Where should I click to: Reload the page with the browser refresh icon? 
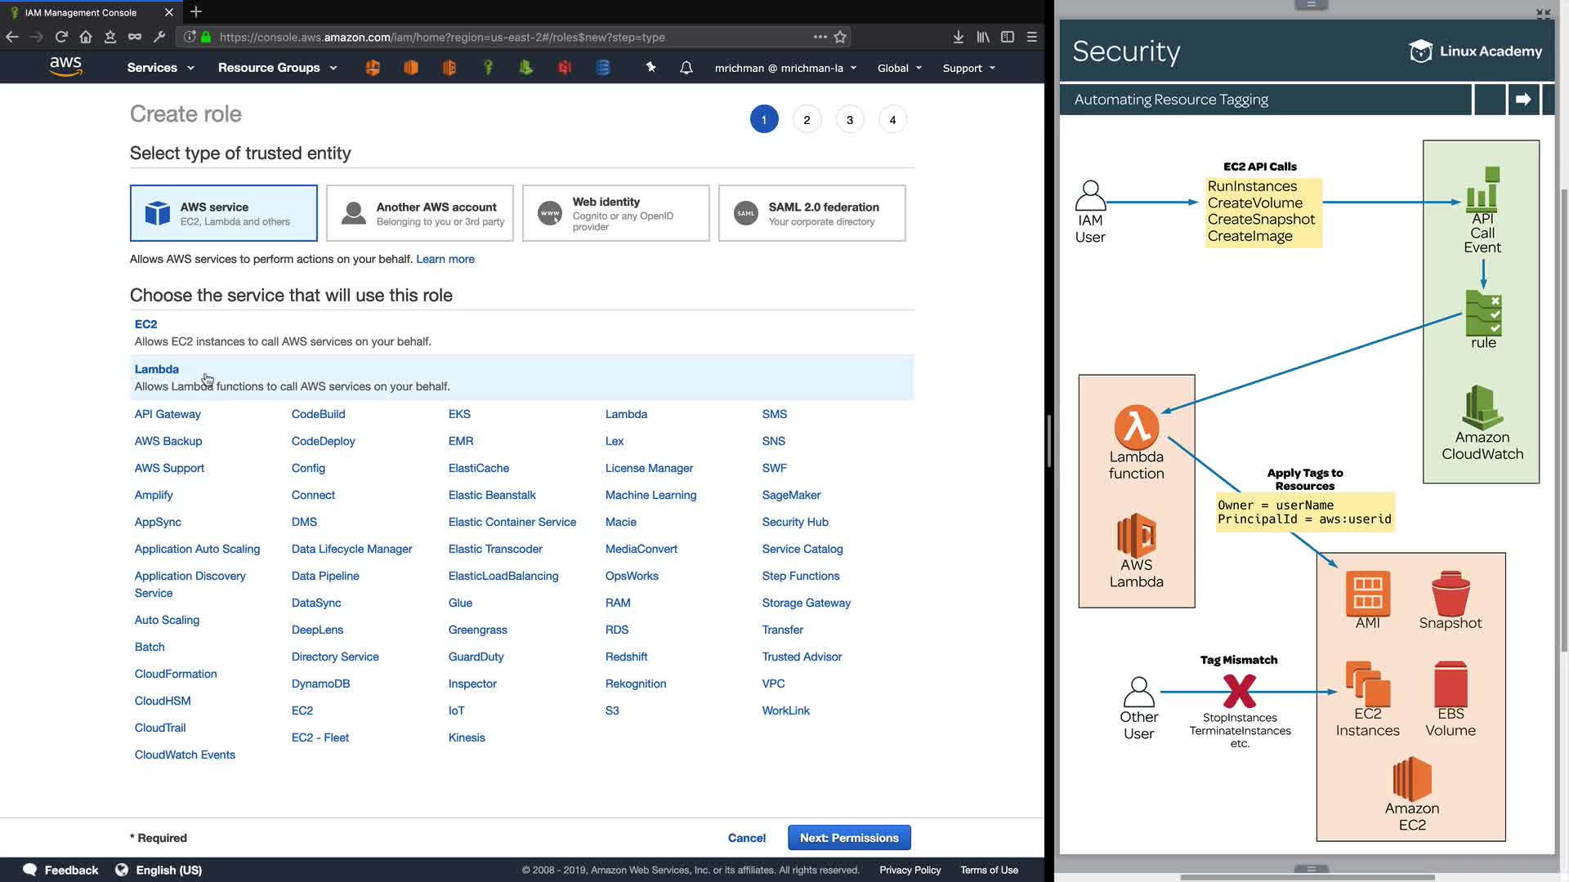point(61,37)
